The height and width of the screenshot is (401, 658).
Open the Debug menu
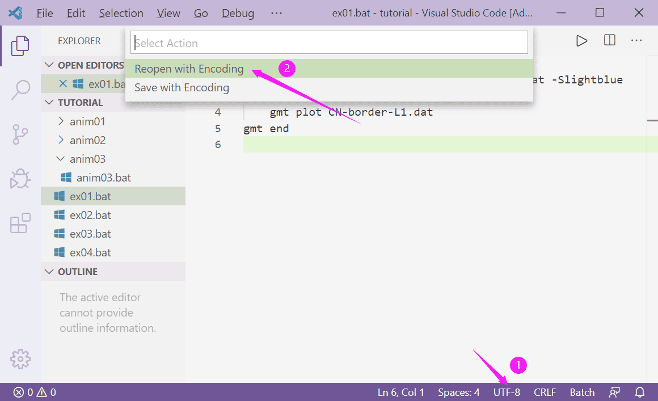click(x=238, y=13)
